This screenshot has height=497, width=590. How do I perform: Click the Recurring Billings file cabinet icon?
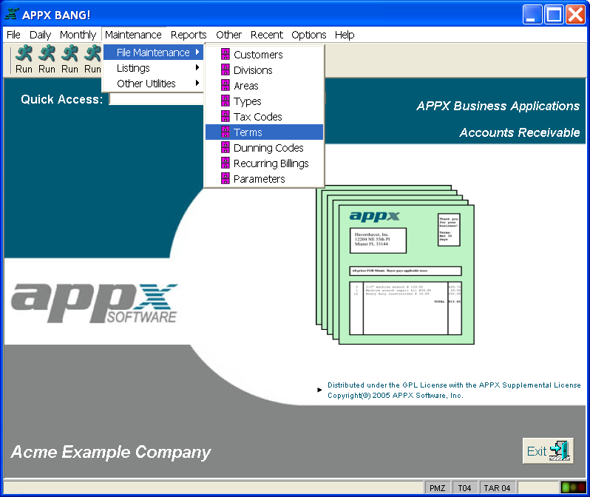pos(225,163)
